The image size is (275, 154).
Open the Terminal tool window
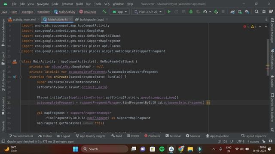[x=173, y=136]
